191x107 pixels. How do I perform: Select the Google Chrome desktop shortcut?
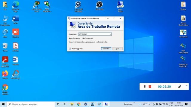click(5, 89)
